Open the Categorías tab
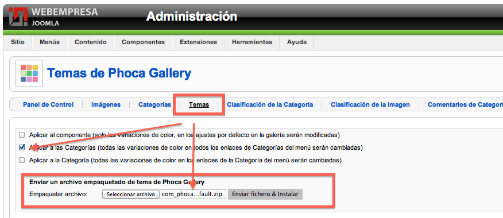This screenshot has width=503, height=218. pos(154,104)
